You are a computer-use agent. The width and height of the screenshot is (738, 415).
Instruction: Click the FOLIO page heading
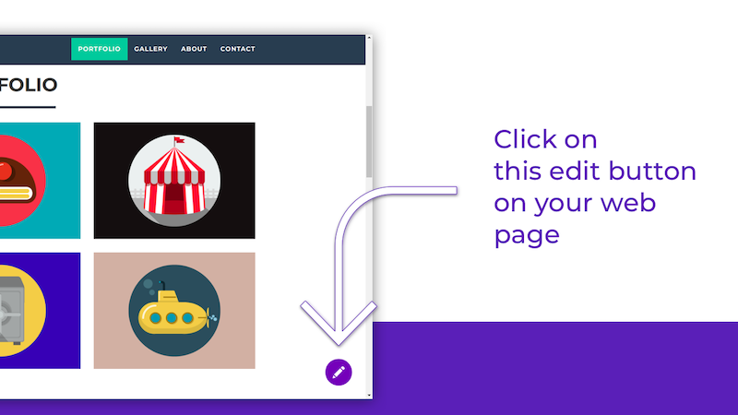coord(29,85)
